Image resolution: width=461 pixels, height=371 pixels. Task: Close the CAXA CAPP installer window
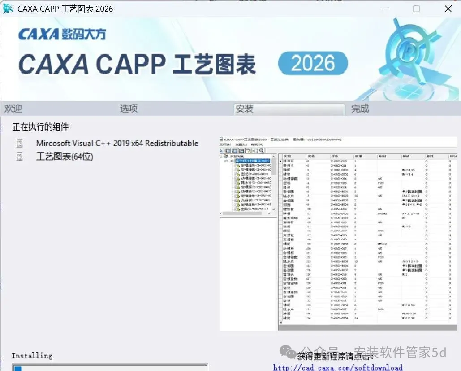448,9
